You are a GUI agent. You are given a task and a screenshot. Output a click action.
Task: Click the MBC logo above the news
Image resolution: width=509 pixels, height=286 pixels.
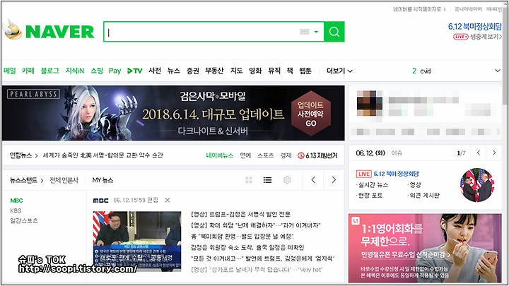tap(100, 201)
